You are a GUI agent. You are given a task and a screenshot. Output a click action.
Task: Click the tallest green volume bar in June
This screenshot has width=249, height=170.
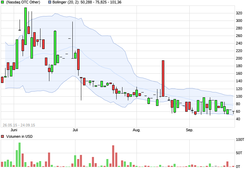pos(20,155)
